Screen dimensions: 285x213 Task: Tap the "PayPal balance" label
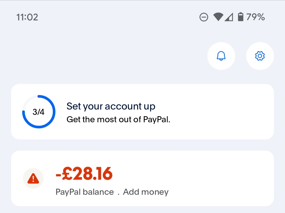(85, 192)
